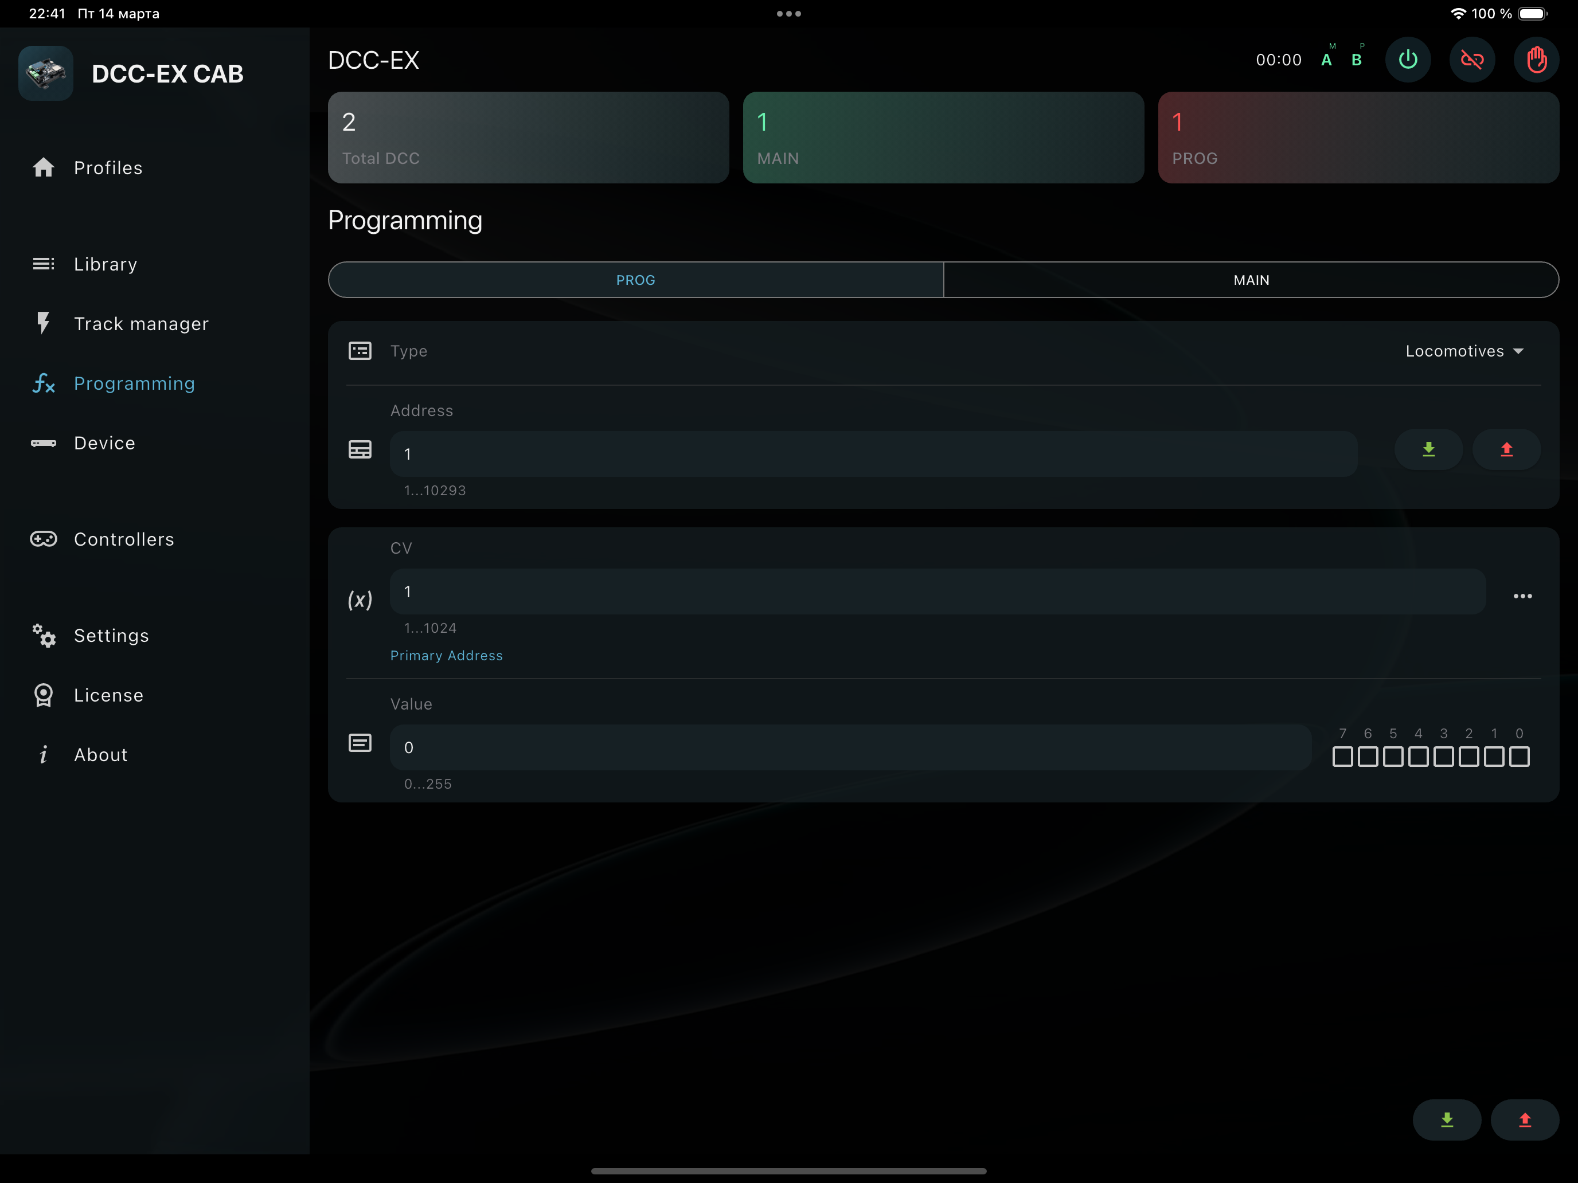Click the red PROG track card

1358,138
